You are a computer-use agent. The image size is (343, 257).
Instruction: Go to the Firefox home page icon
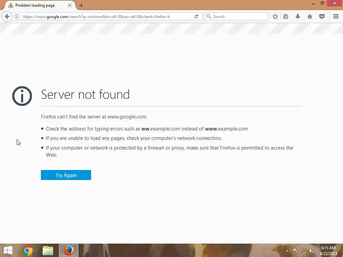click(310, 17)
